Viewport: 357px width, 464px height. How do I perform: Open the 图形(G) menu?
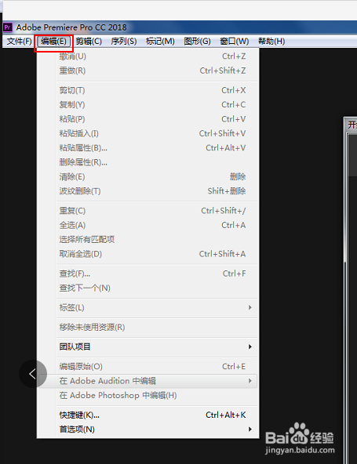coord(197,41)
